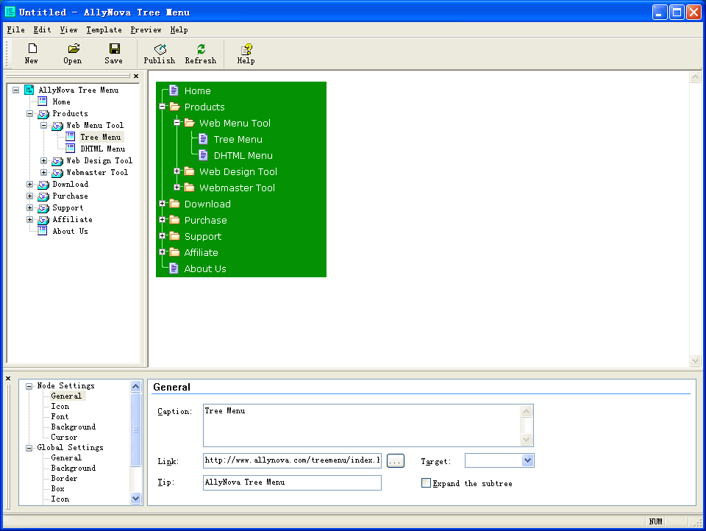
Task: Select DHTML Menu in the preview tree
Action: [243, 155]
